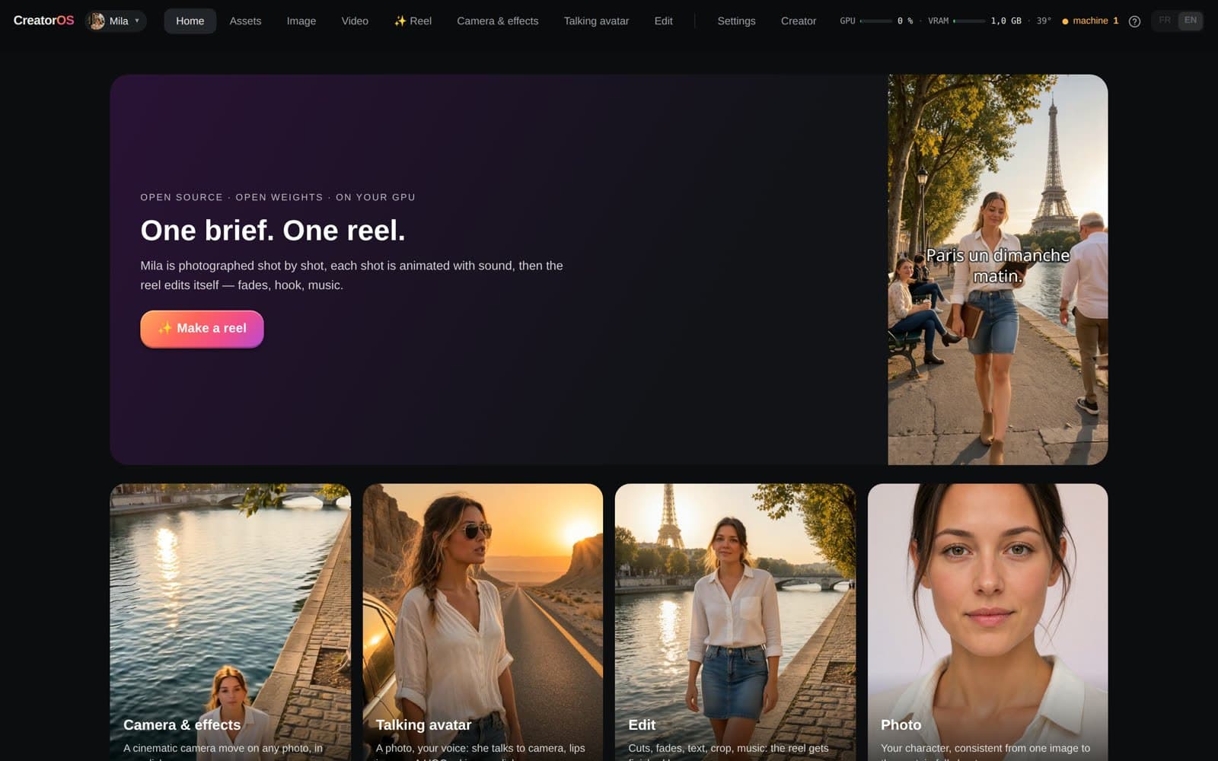Viewport: 1218px width, 761px height.
Task: Switch language to EN
Action: tap(1191, 21)
